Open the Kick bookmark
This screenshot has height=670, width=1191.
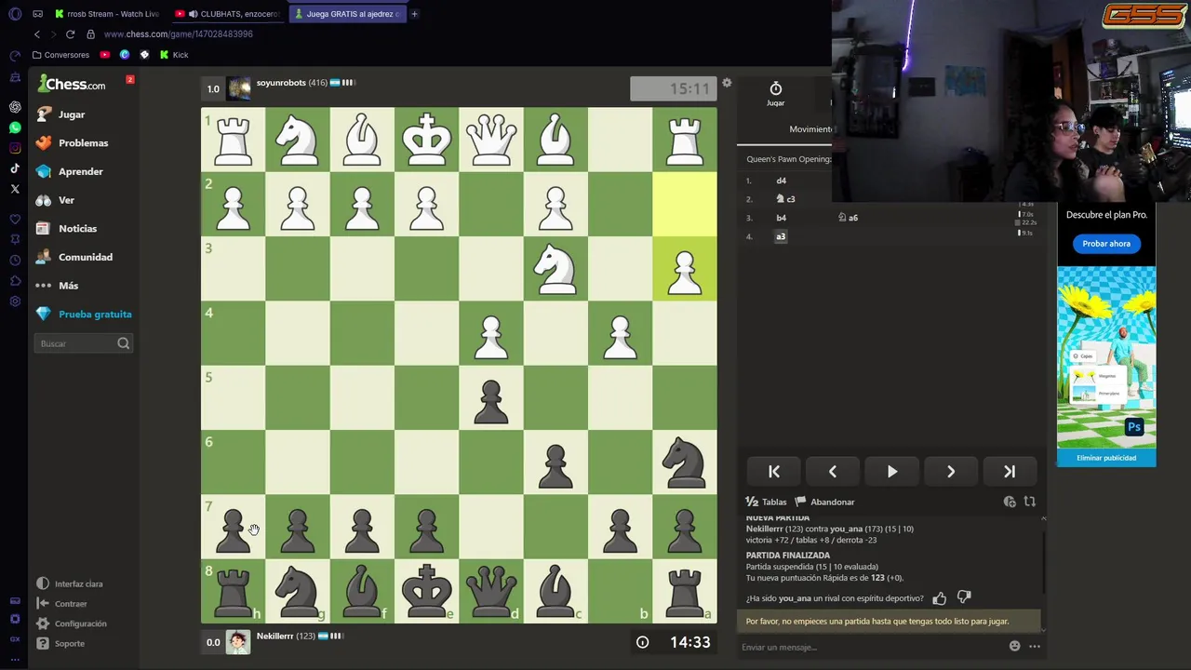pos(174,55)
